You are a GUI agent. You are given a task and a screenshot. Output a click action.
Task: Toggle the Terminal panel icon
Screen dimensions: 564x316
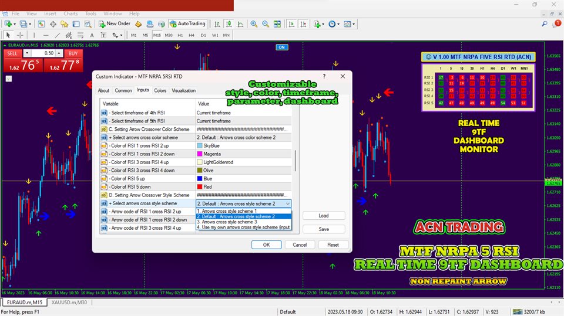click(76, 24)
